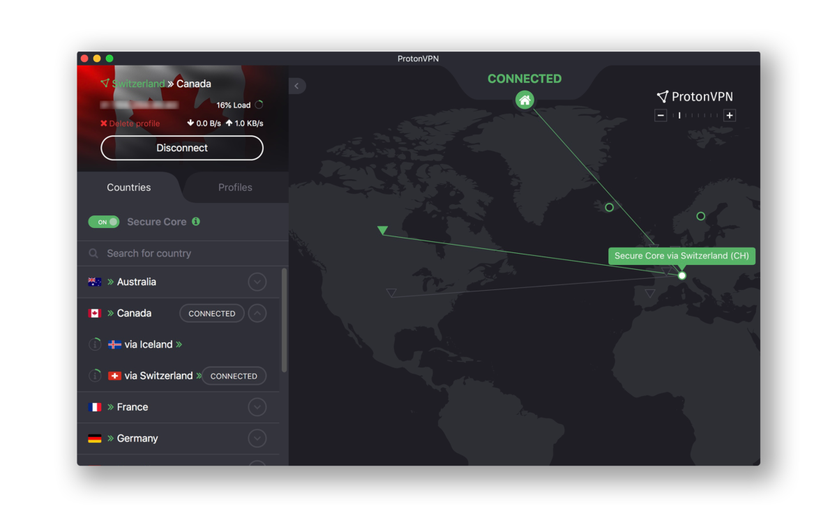Screen dimensions: 837x518
Task: Click the home icon under CONNECTED
Action: pyautogui.click(x=525, y=100)
